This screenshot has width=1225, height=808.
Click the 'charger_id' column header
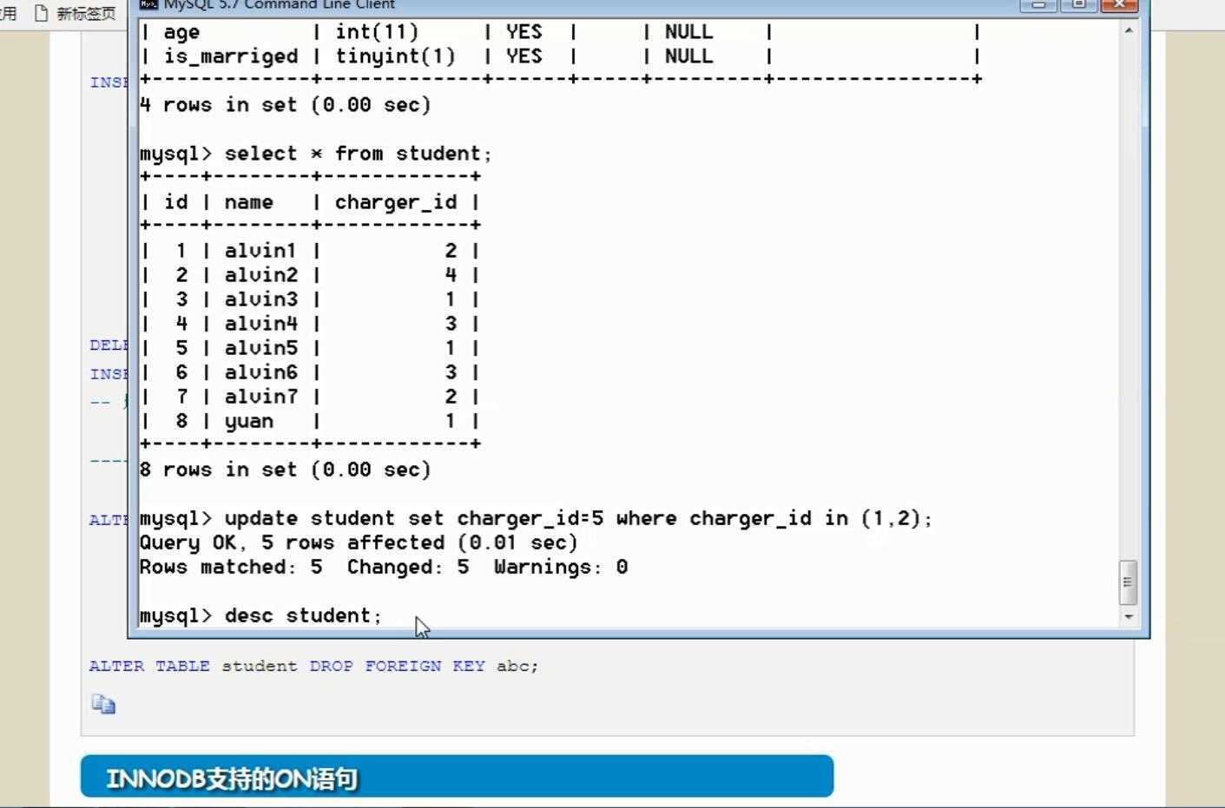coord(396,202)
